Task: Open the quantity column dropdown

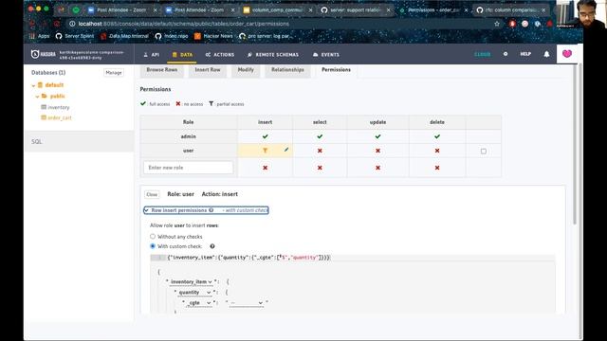Action: (x=194, y=293)
